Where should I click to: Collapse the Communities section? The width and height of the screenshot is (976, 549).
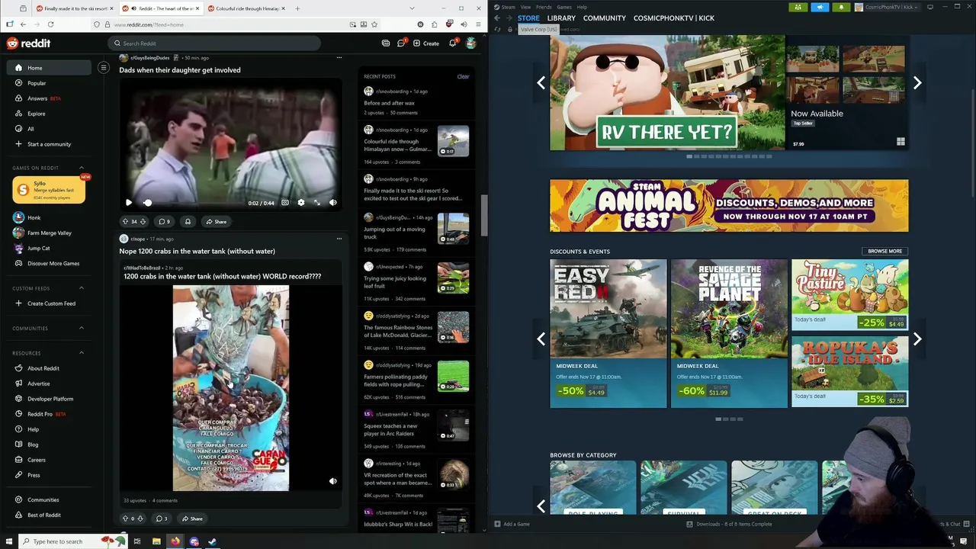[82, 328]
